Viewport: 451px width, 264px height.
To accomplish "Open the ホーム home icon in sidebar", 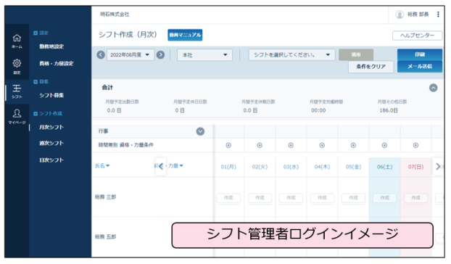I will coord(17,41).
